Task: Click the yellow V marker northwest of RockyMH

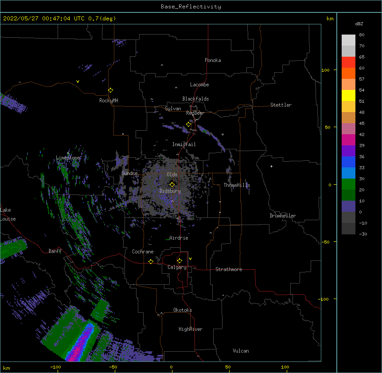Action: 78,82
